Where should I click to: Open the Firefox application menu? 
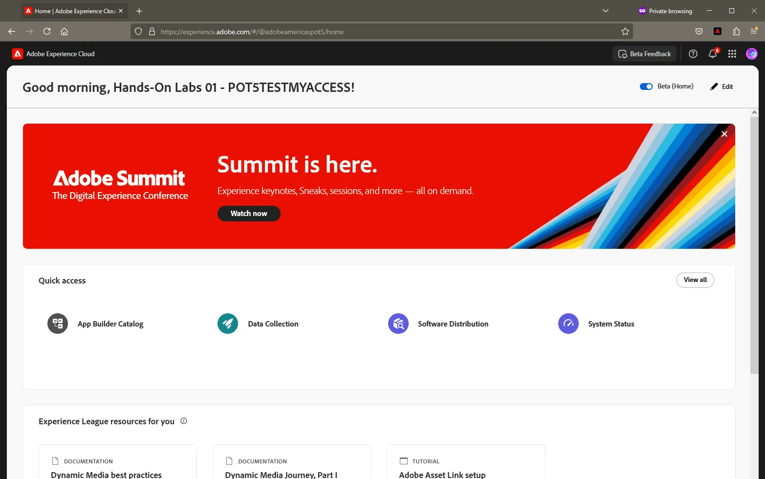754,31
